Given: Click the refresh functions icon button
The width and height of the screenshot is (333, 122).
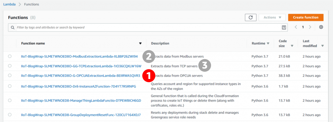Looking at the screenshot, I should click(x=251, y=17).
